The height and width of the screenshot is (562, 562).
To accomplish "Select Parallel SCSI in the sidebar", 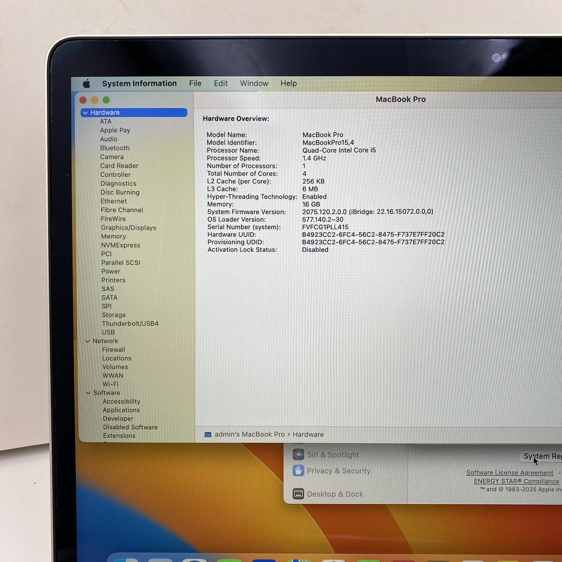I will coord(121,263).
